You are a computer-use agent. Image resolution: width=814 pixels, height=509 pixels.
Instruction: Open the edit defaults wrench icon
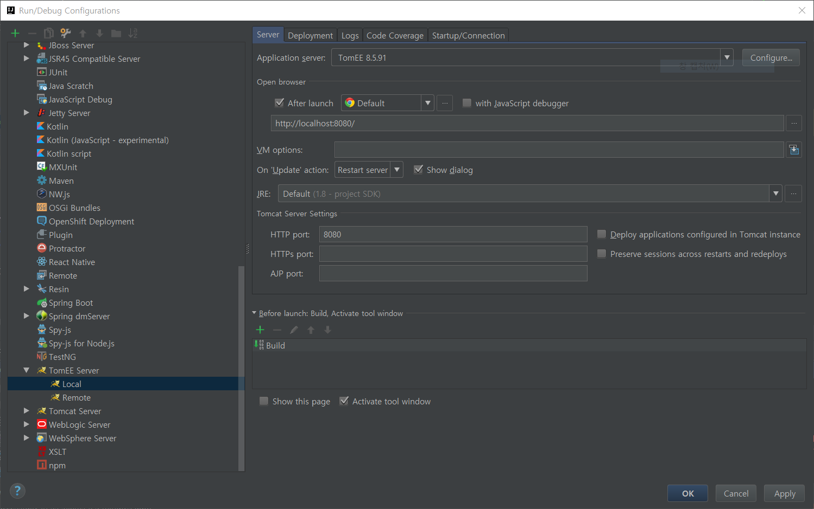[x=66, y=33]
